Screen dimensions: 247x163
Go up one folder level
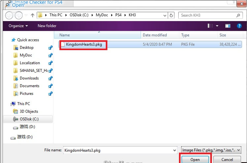click(32, 15)
